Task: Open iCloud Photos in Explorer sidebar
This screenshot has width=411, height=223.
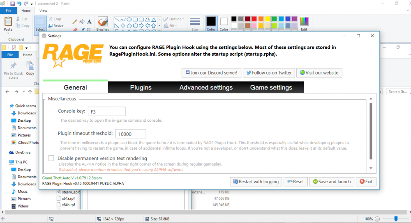Action: click(x=25, y=143)
